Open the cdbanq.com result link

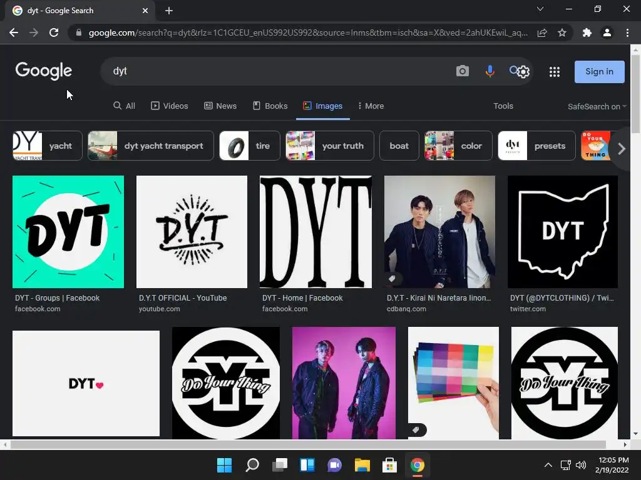click(406, 309)
